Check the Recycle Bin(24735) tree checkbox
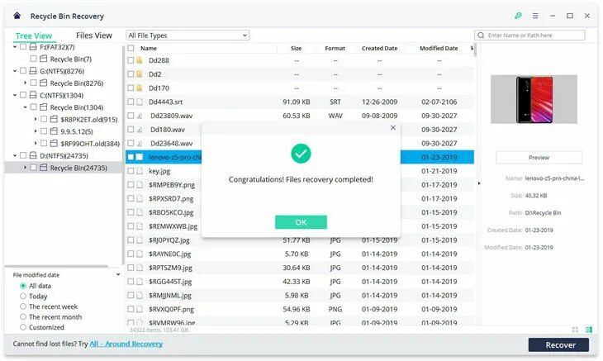This screenshot has width=603, height=361. [34, 168]
